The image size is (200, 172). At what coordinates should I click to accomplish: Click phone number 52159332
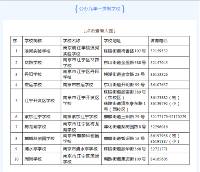point(159,51)
